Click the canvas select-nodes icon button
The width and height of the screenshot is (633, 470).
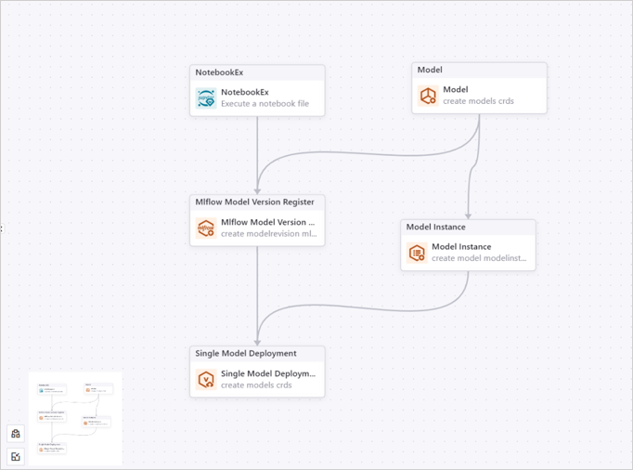coord(16,456)
